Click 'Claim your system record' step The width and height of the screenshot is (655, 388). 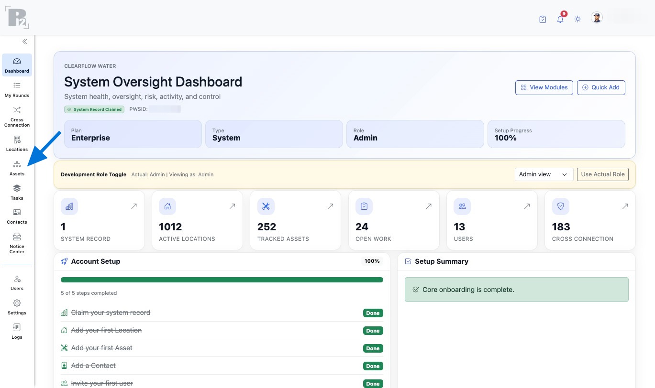(x=111, y=313)
